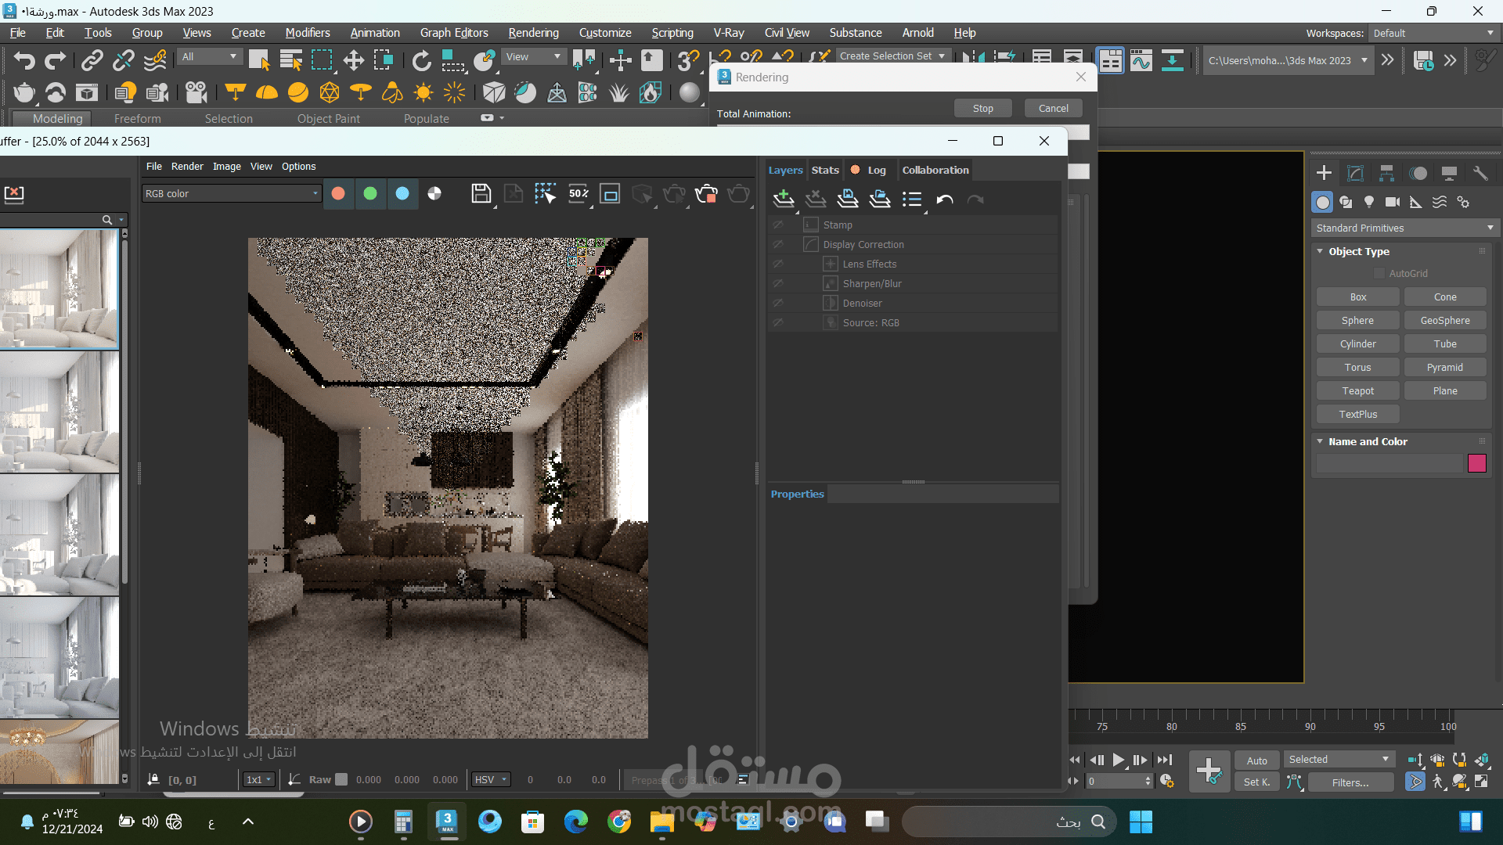Click the Undo arrow in 3ds Max toolbar
The height and width of the screenshot is (845, 1503).
(24, 60)
